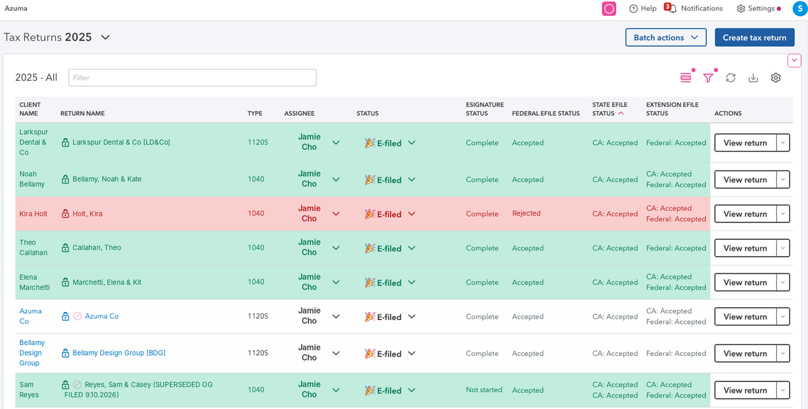The image size is (808, 409).
Task: Open Marchetti, Elena & Kit return link
Action: [x=107, y=282]
